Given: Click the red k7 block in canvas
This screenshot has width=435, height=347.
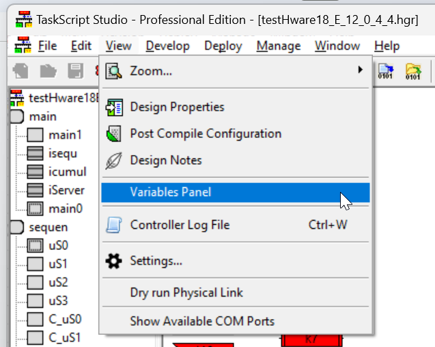Looking at the screenshot, I should pyautogui.click(x=311, y=340).
